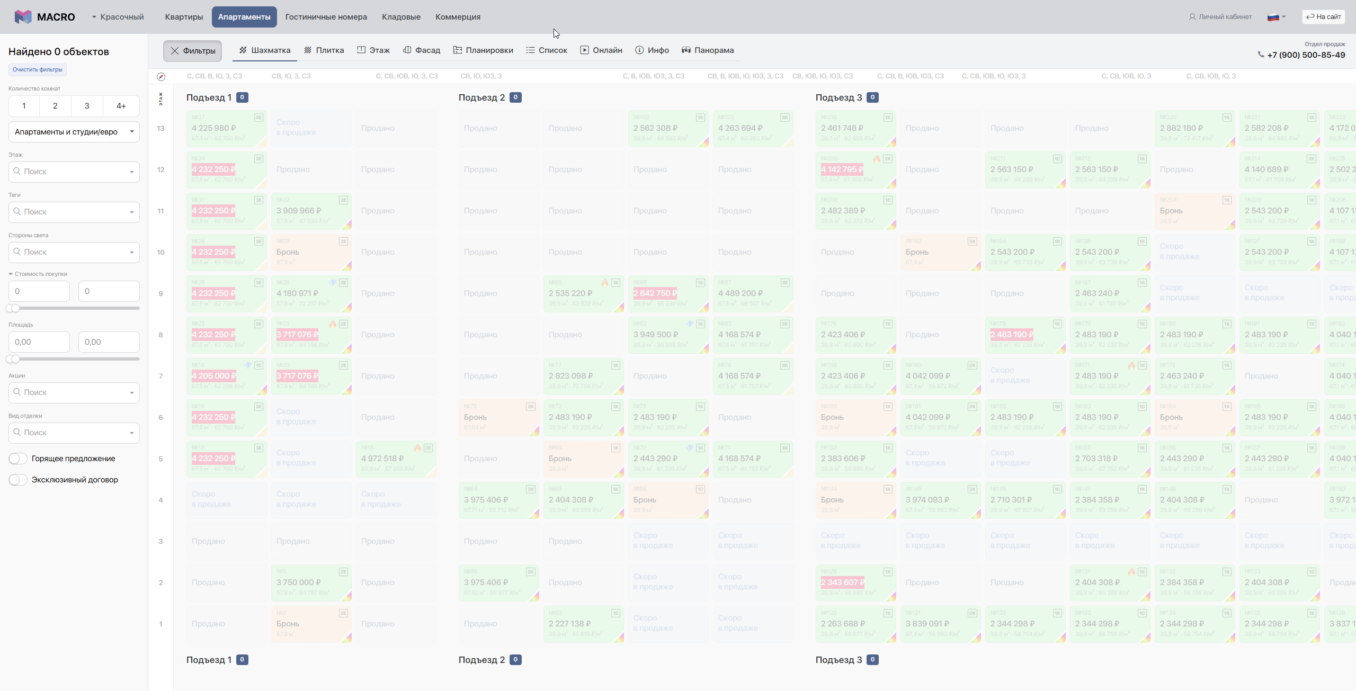Click the На сайт button
The height and width of the screenshot is (691, 1356).
(x=1323, y=17)
